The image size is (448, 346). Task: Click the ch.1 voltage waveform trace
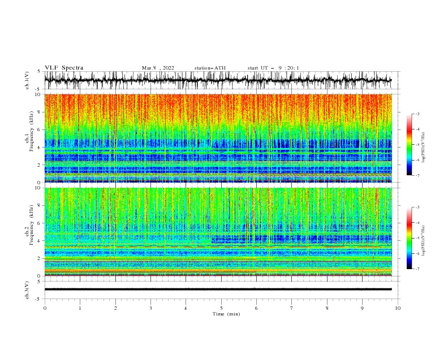(x=218, y=80)
